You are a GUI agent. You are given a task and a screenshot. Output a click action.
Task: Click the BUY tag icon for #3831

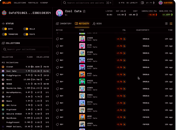(57, 96)
